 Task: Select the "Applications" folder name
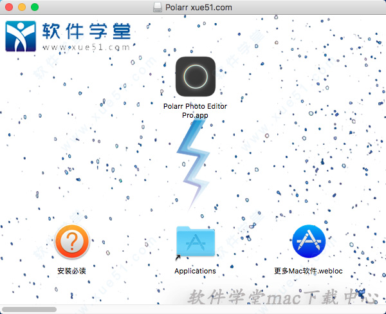[x=195, y=271]
